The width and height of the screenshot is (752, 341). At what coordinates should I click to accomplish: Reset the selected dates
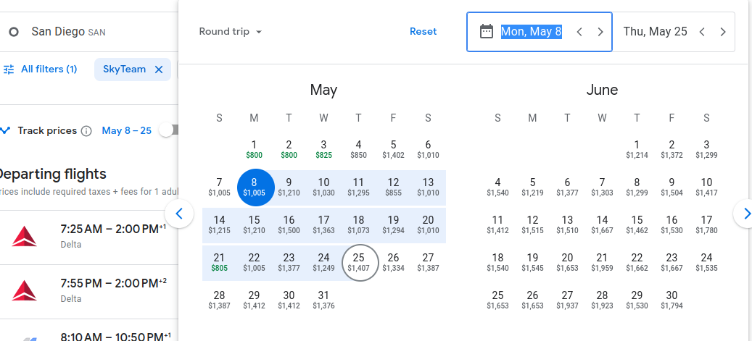tap(423, 32)
